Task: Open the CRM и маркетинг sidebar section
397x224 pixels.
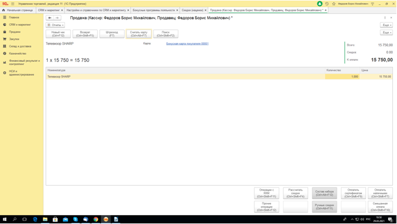Action: tap(20, 25)
